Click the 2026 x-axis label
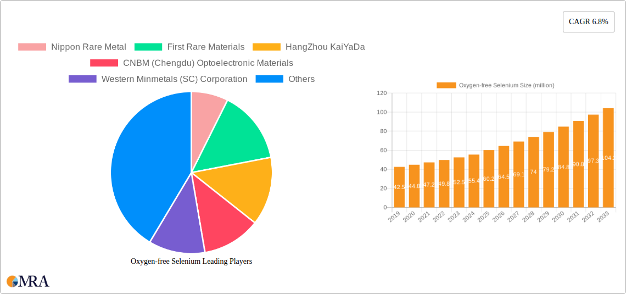The image size is (626, 294). (x=500, y=217)
